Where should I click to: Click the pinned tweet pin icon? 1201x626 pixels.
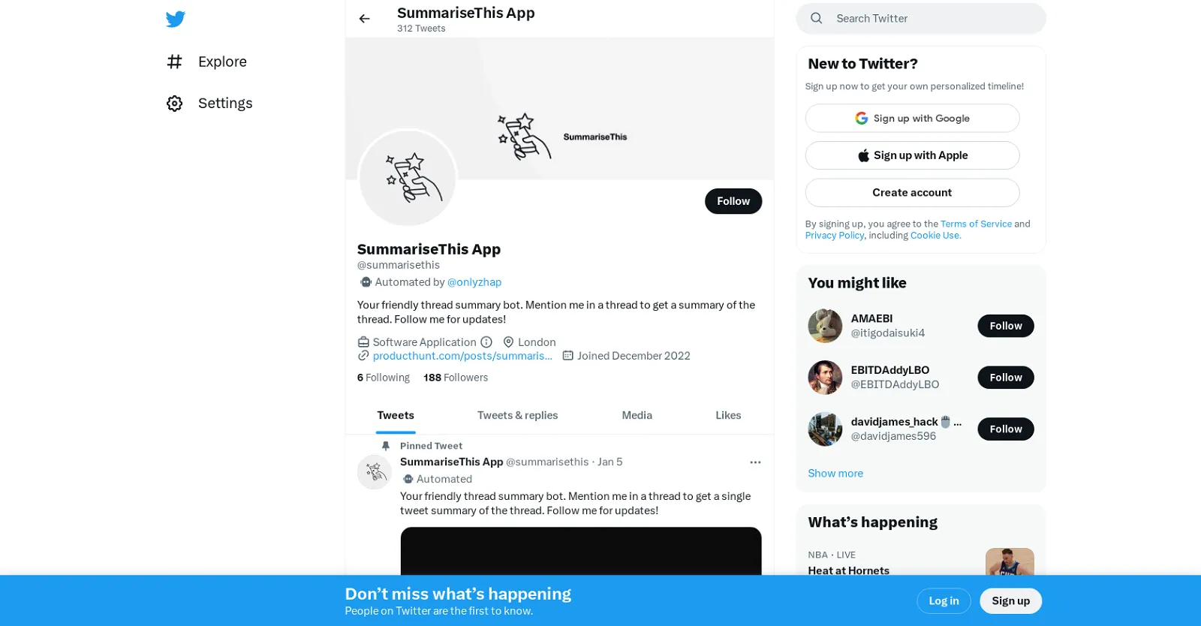coord(385,445)
